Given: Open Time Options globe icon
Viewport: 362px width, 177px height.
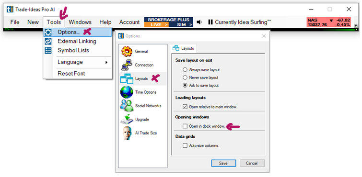Looking at the screenshot, I should pyautogui.click(x=127, y=92).
